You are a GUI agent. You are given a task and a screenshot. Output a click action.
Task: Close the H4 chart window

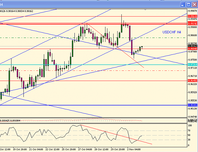(195, 5)
